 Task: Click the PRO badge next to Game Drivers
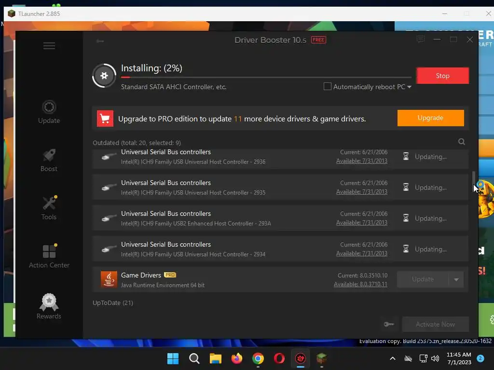coord(170,275)
